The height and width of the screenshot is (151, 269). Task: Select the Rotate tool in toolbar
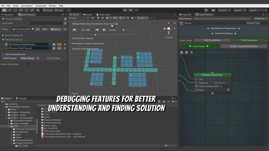(x=16, y=10)
